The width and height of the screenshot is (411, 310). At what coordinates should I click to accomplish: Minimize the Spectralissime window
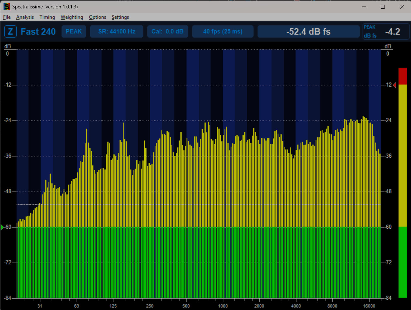coord(364,7)
